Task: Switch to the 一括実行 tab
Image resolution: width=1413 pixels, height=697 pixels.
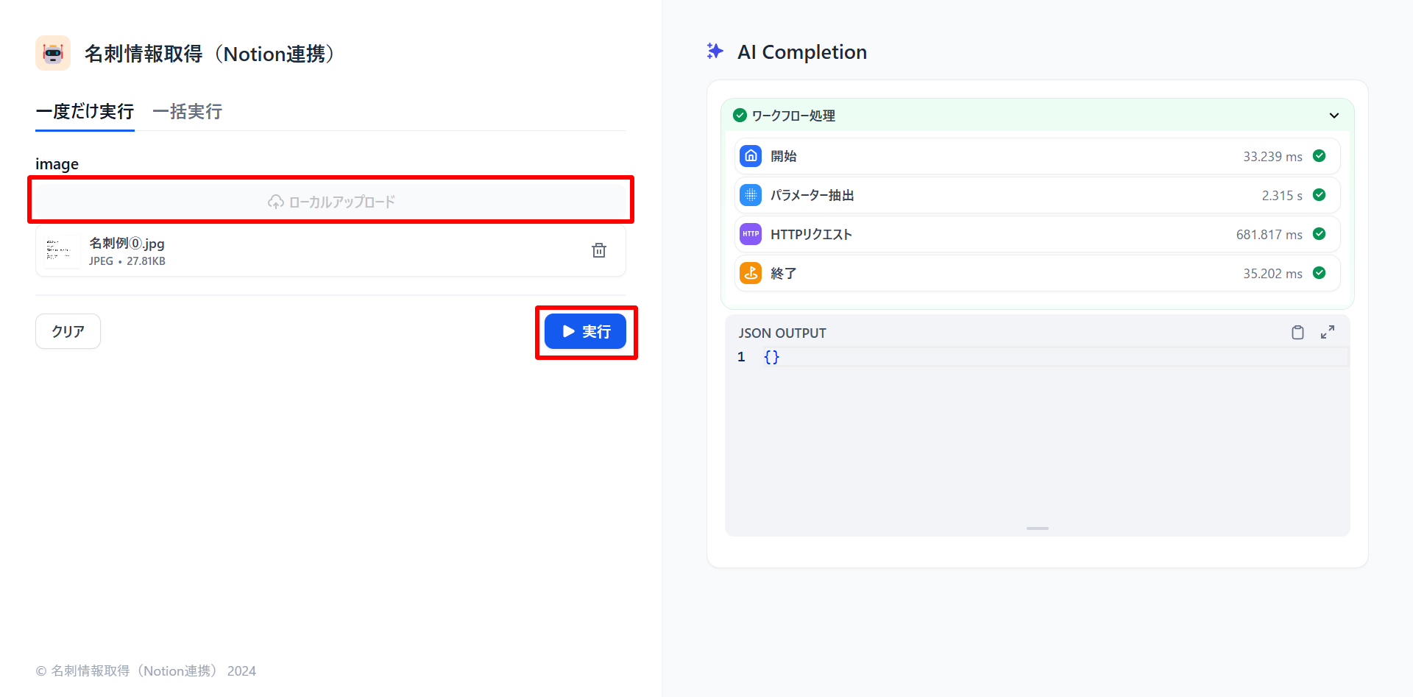Action: [187, 112]
